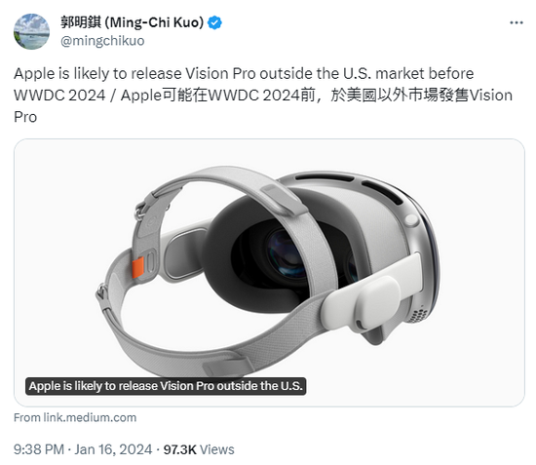This screenshot has height=465, width=536.
Task: Open the Vision Pro headset link card image
Action: pyautogui.click(x=269, y=273)
